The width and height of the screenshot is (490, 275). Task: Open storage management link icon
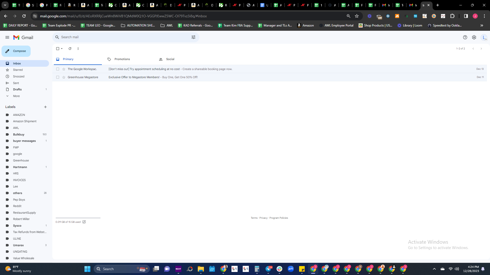[84, 222]
